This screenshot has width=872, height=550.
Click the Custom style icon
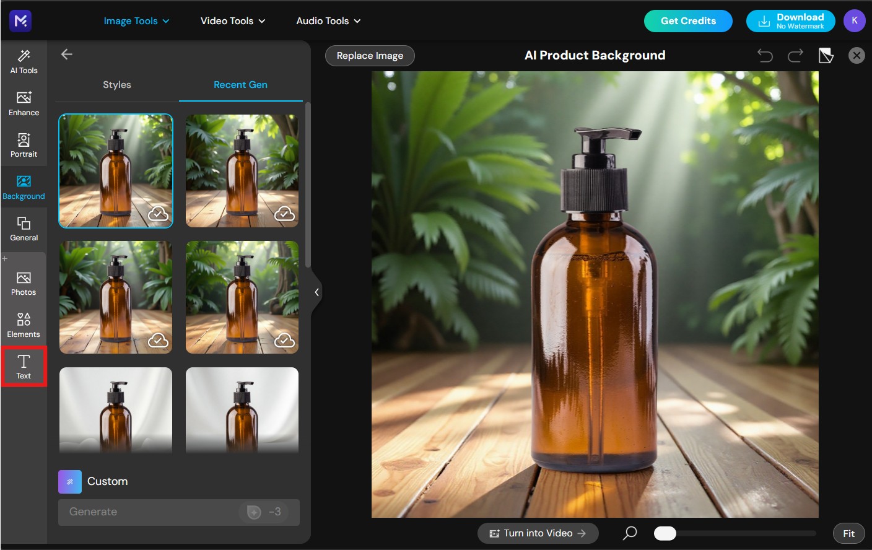pyautogui.click(x=70, y=482)
